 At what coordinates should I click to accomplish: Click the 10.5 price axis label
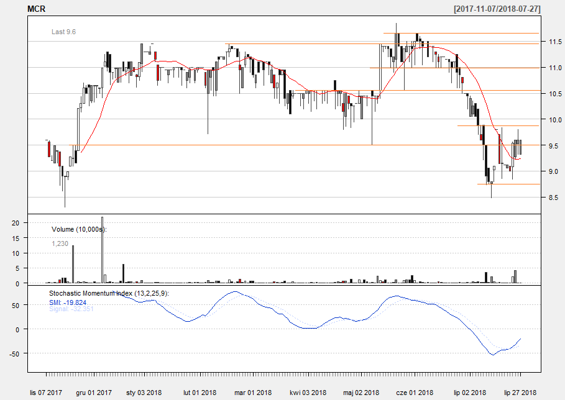coord(555,94)
